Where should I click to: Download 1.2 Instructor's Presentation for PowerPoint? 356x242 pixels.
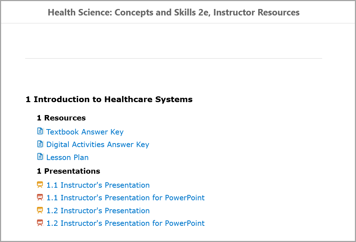(x=125, y=223)
